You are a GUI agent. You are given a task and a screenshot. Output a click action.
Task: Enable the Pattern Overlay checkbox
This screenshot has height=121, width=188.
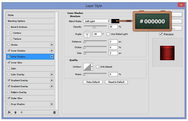[9, 92]
